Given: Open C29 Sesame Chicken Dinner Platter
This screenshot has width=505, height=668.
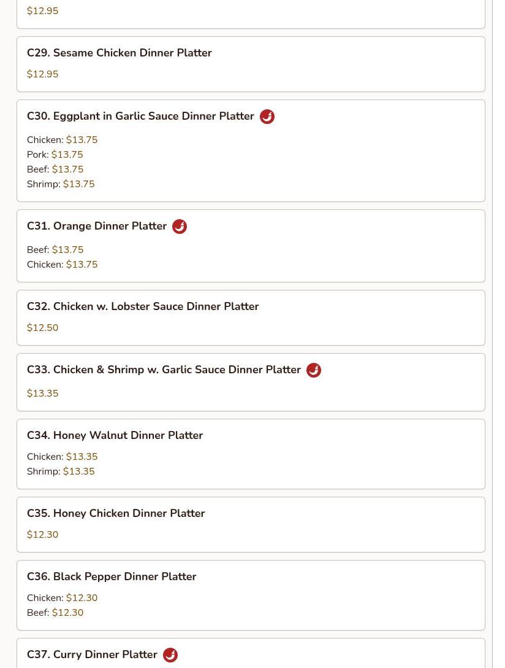Looking at the screenshot, I should click(251, 64).
